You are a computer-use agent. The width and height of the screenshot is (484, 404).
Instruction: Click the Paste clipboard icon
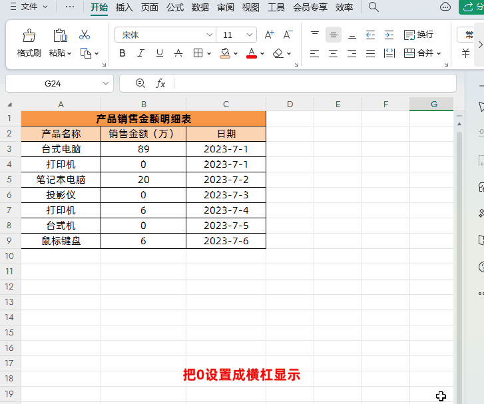(x=60, y=35)
